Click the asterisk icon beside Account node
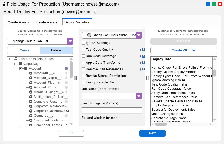Viewport: 224px width, 144px height. click(66, 68)
